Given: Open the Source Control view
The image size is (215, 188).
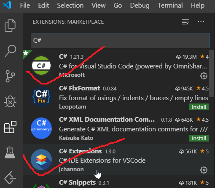Looking at the screenshot, I should tap(10, 76).
